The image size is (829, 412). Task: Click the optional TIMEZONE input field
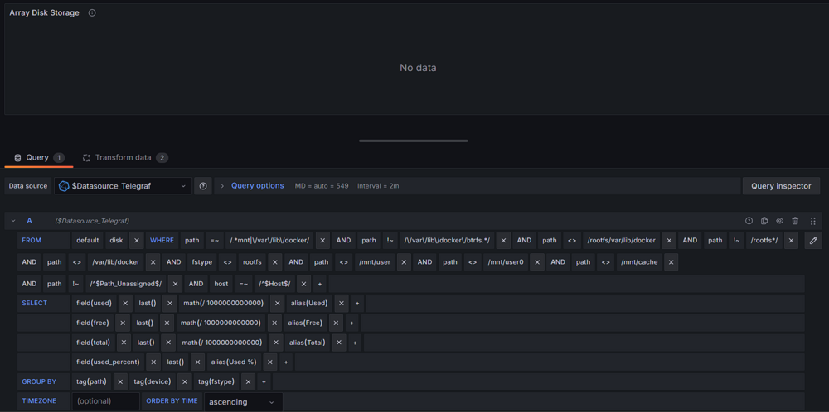(106, 401)
